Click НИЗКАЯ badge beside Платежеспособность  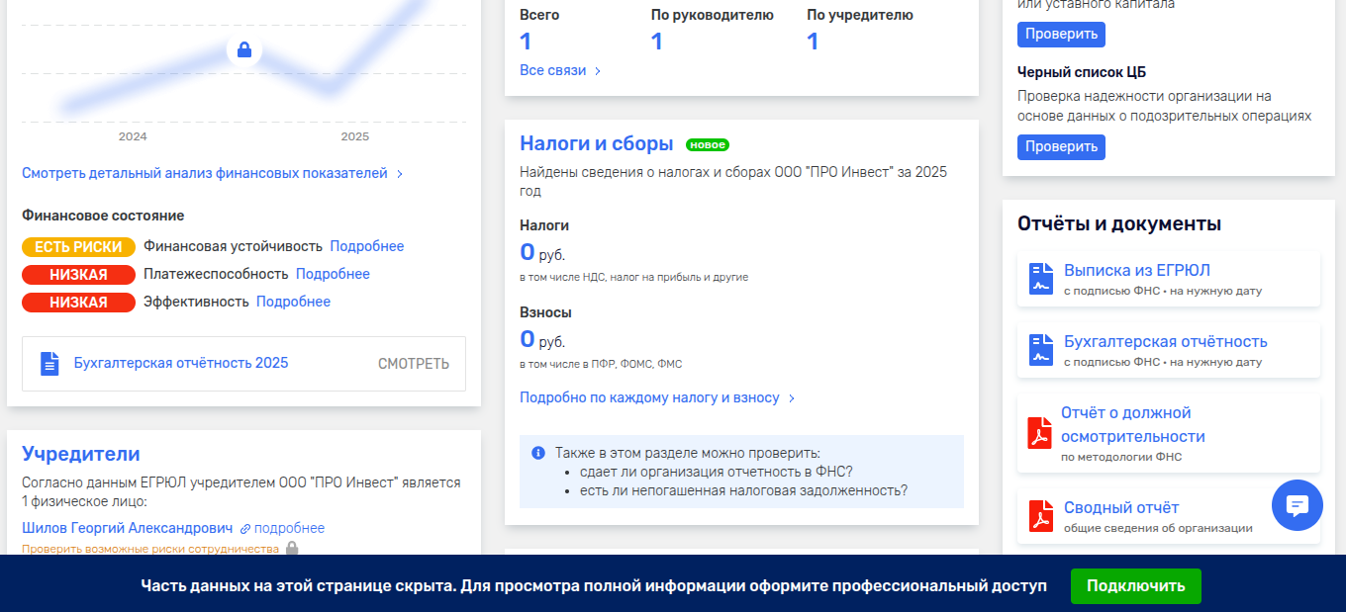[x=78, y=274]
